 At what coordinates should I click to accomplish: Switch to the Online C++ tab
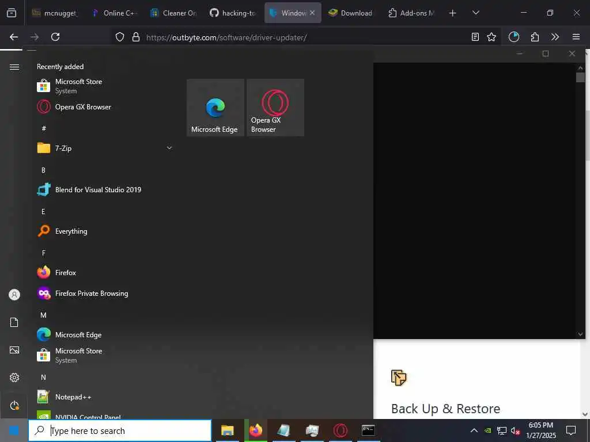[115, 13]
